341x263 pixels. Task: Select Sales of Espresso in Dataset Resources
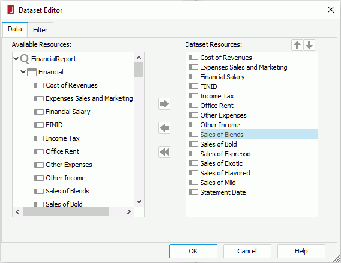225,154
